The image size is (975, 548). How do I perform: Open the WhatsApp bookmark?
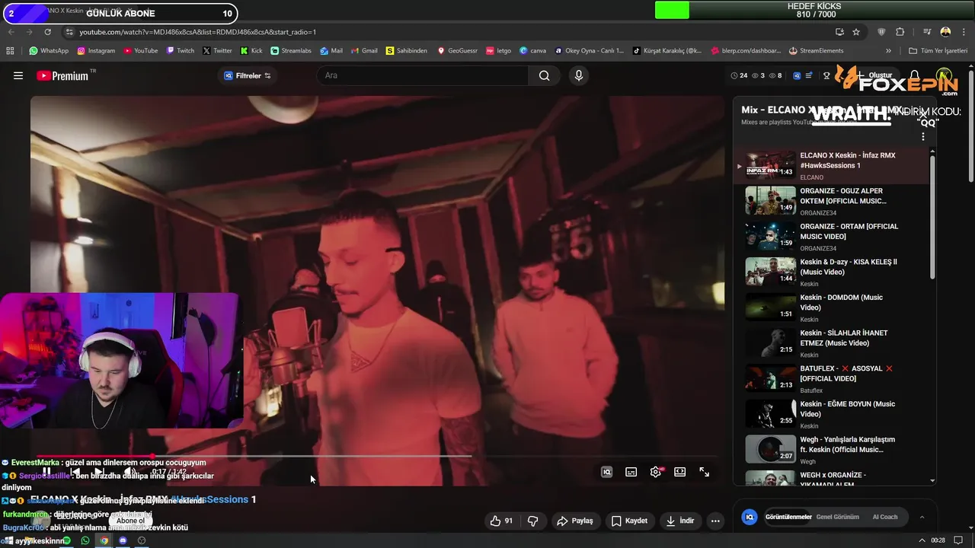pyautogui.click(x=49, y=51)
